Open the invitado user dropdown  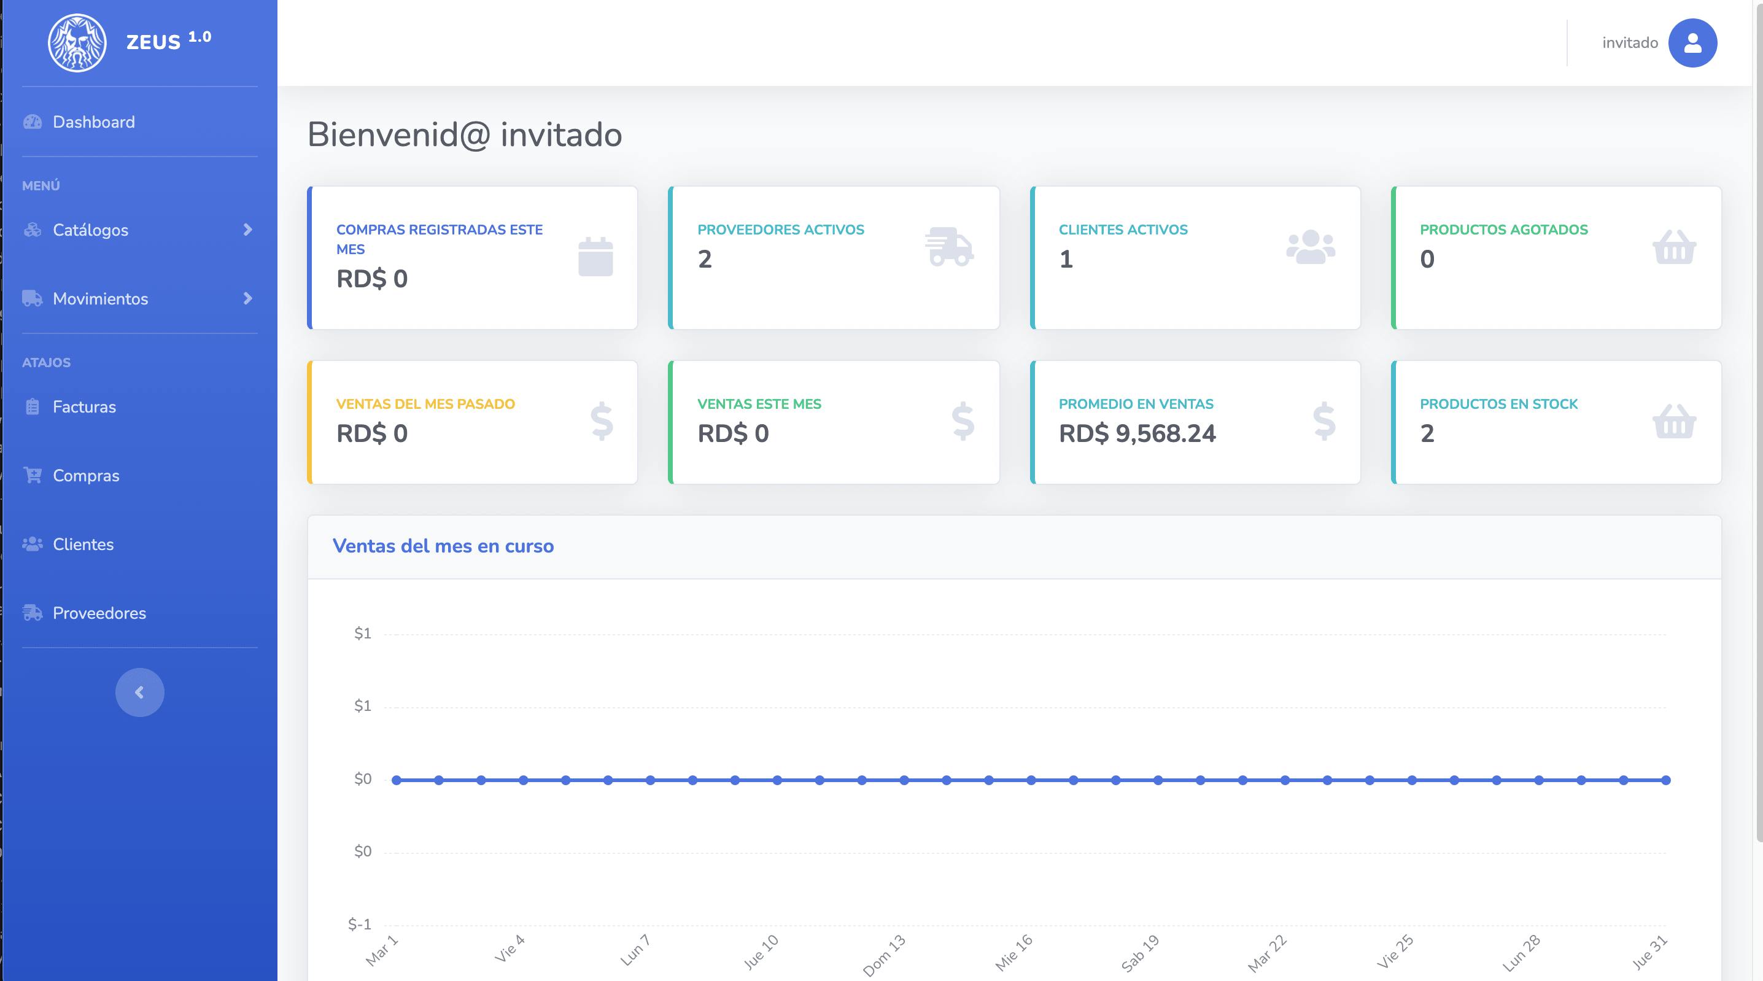pyautogui.click(x=1630, y=43)
